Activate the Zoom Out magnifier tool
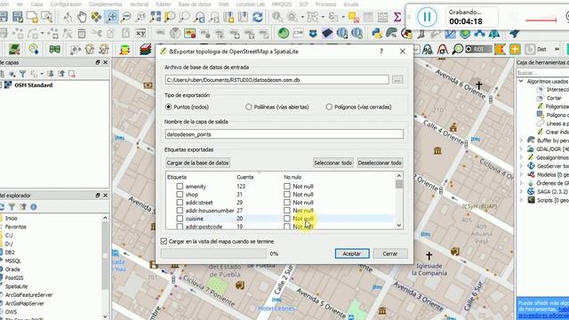Viewport: 569px width, 320px height. coord(125,17)
